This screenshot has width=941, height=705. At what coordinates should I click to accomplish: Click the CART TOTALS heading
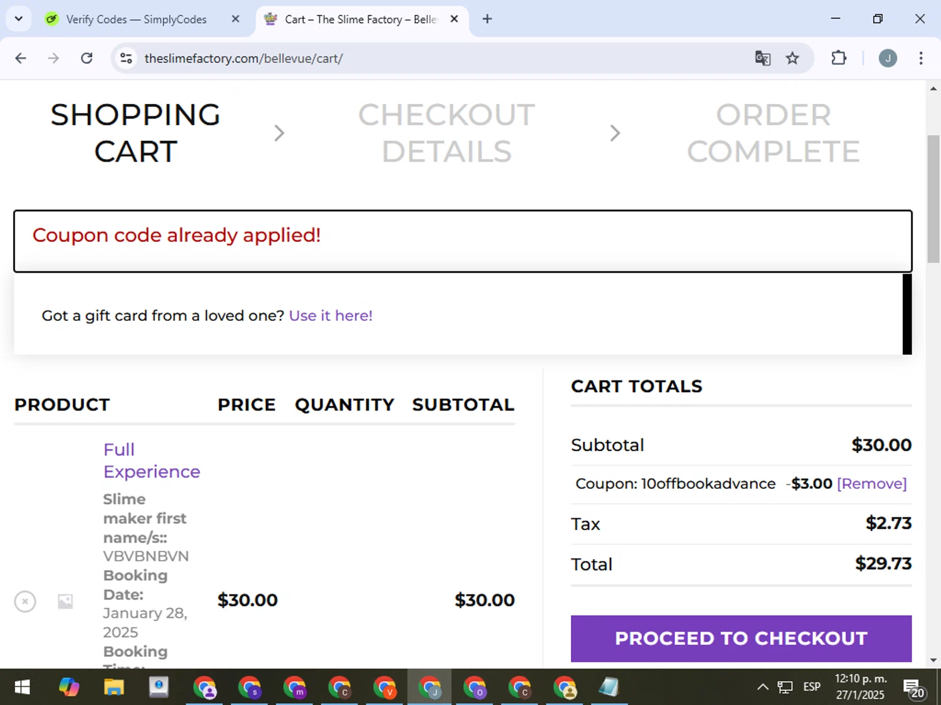click(637, 387)
